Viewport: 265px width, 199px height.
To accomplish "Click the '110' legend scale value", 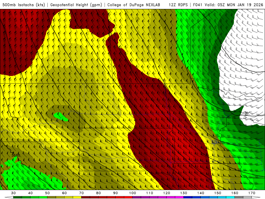I will (x=150, y=193).
